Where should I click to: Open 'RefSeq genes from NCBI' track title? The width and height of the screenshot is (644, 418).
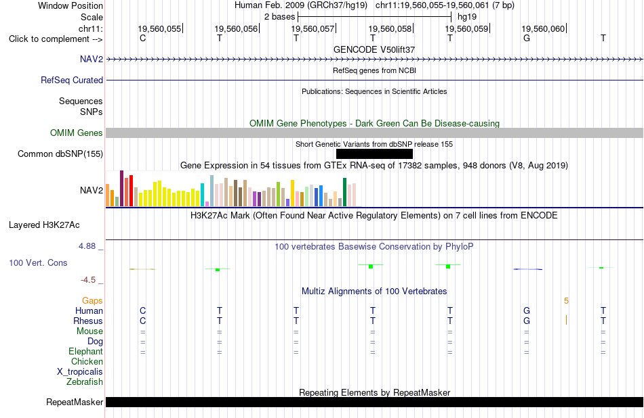click(x=374, y=70)
